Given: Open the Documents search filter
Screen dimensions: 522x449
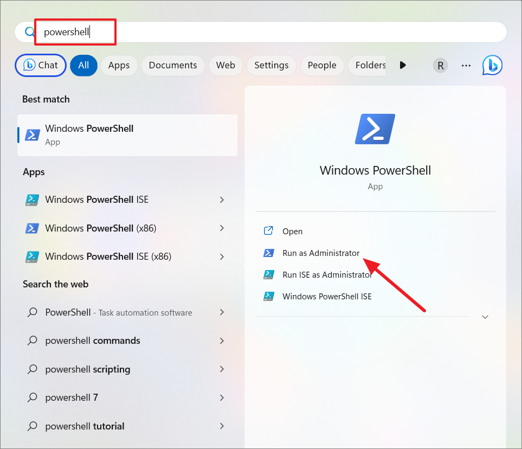Looking at the screenshot, I should tap(172, 65).
